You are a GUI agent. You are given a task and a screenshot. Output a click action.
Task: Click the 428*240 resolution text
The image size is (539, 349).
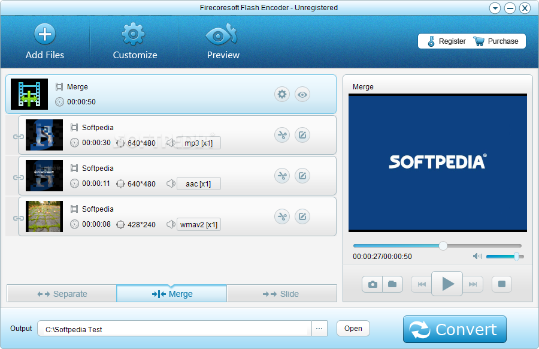click(x=141, y=225)
